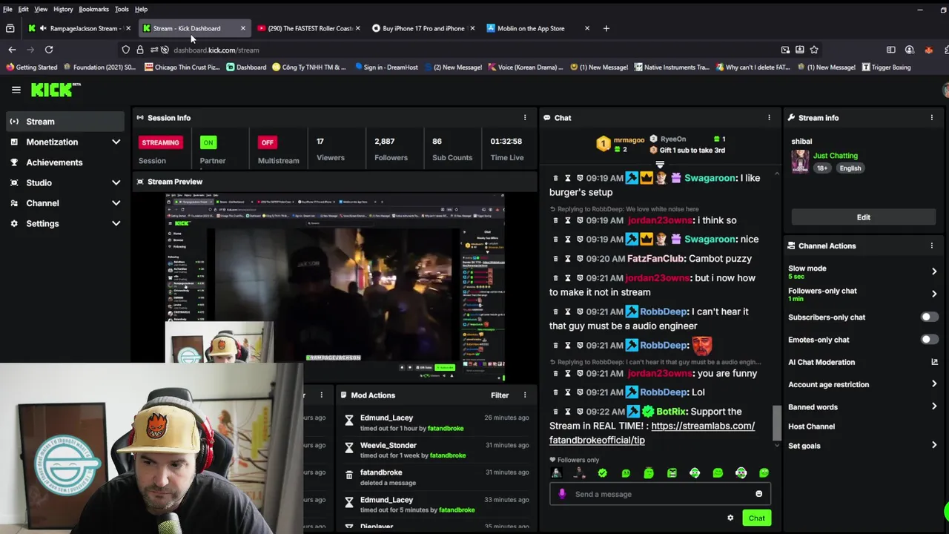Image resolution: width=949 pixels, height=534 pixels.
Task: Open Getting Started bookmark
Action: point(31,67)
